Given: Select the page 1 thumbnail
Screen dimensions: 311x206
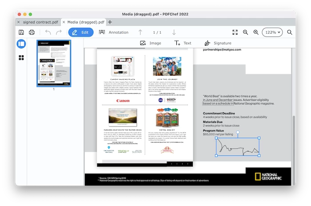Looking at the screenshot, I should 54,63.
